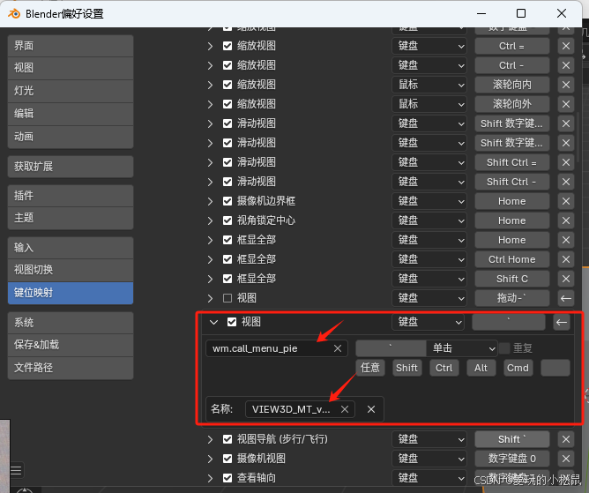Remove the Shift Ctrl - entry
This screenshot has height=493, width=589.
coord(566,182)
